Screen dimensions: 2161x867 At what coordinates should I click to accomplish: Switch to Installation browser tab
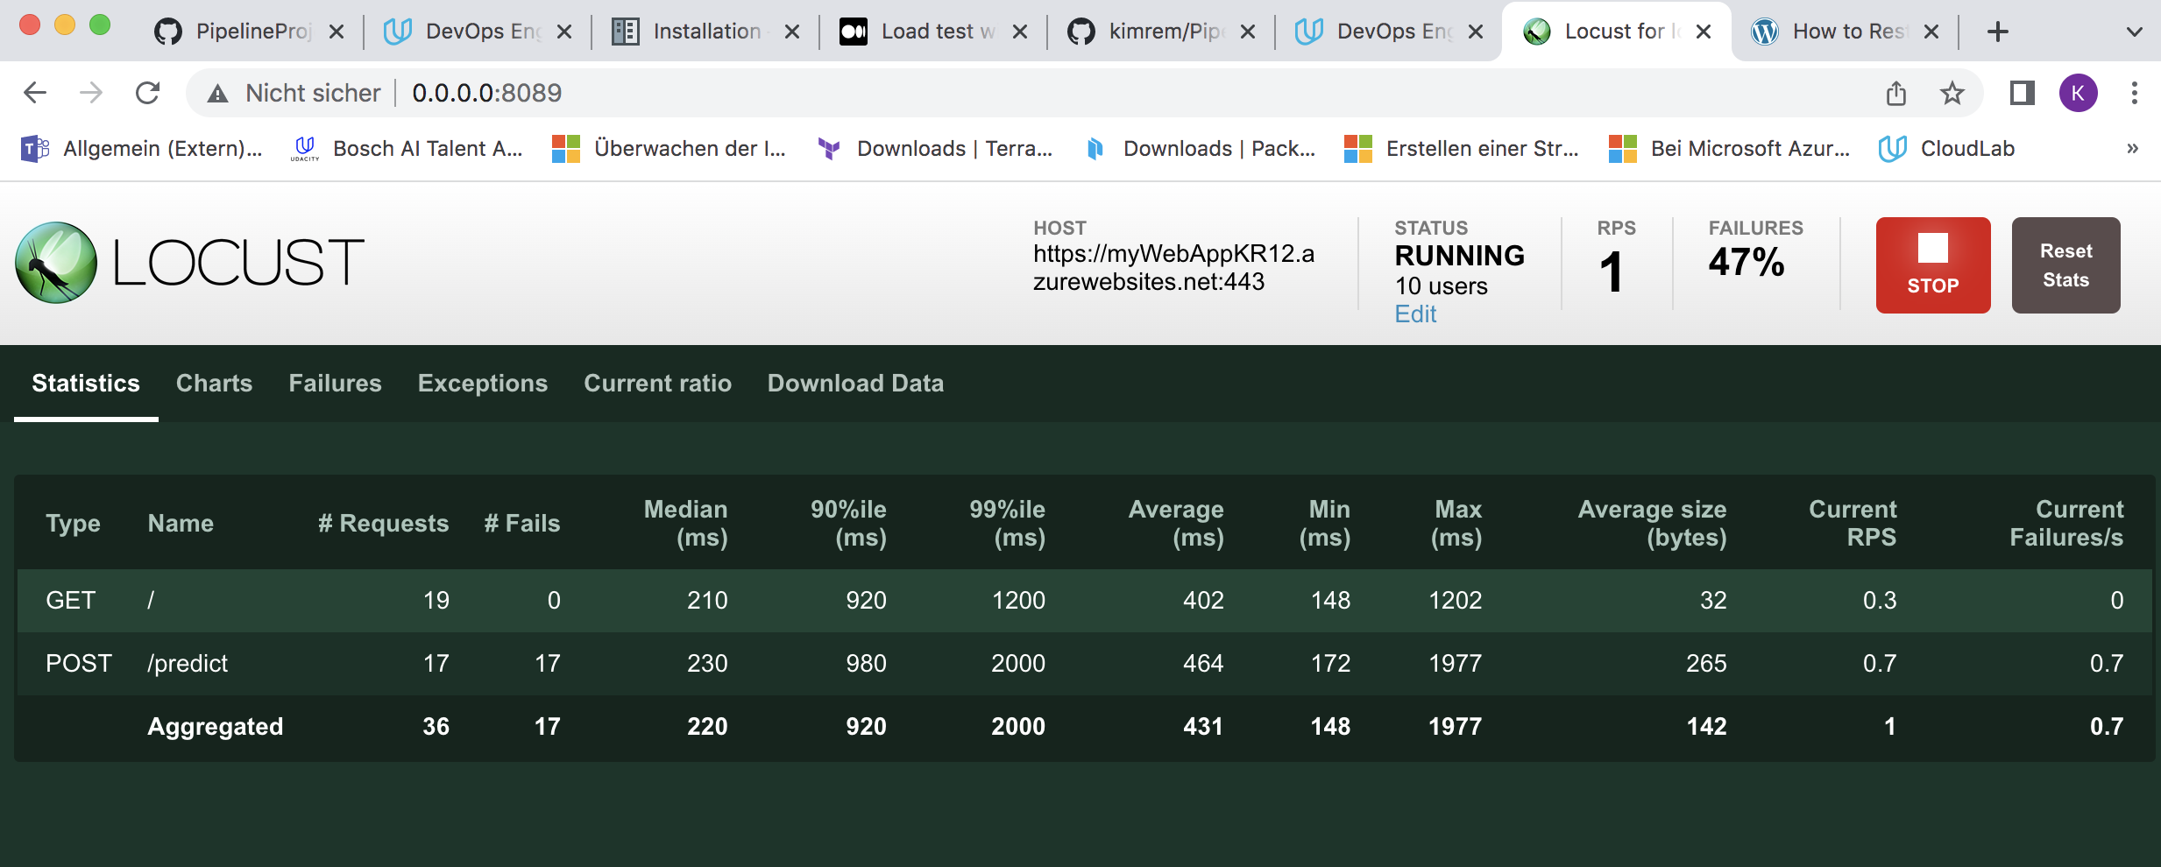pos(705,32)
